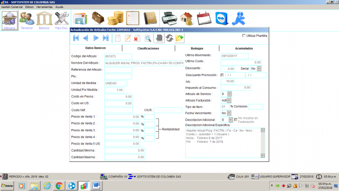Open the calendar icon
This screenshot has width=339, height=191.
(204, 19)
